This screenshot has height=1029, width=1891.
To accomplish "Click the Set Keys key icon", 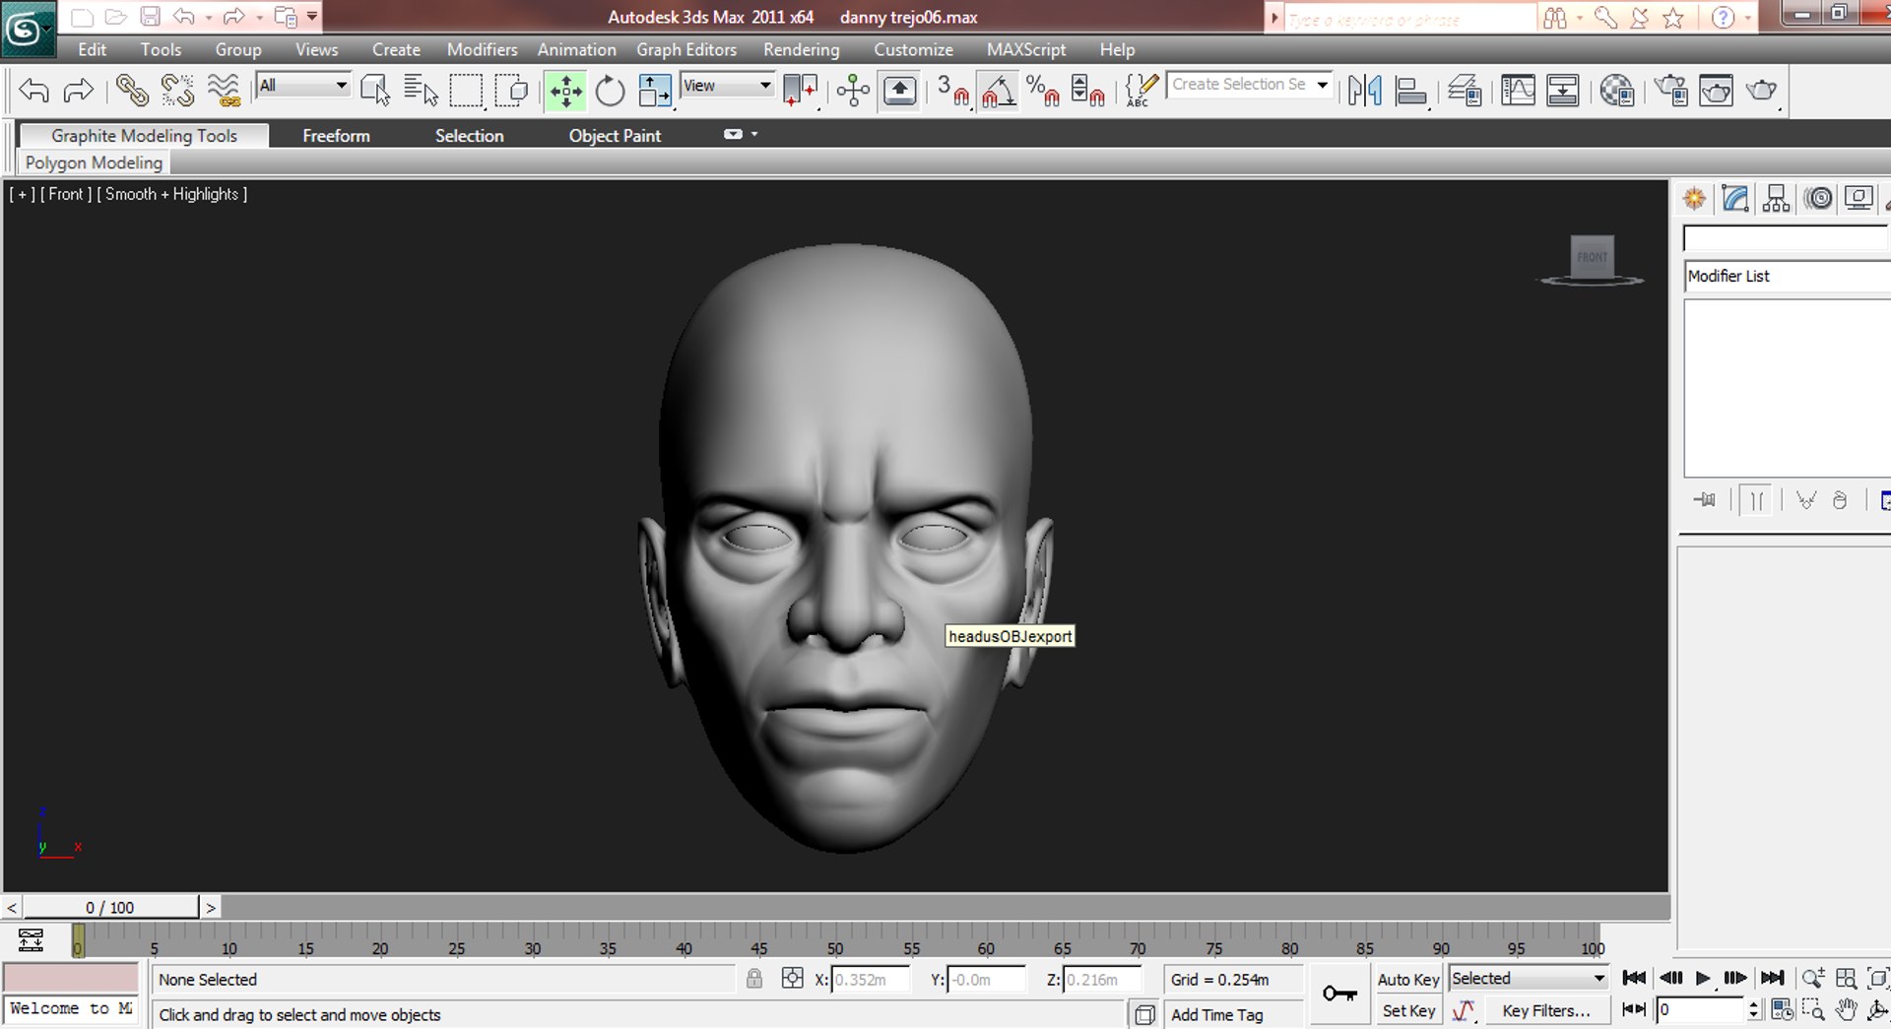I will 1339,994.
